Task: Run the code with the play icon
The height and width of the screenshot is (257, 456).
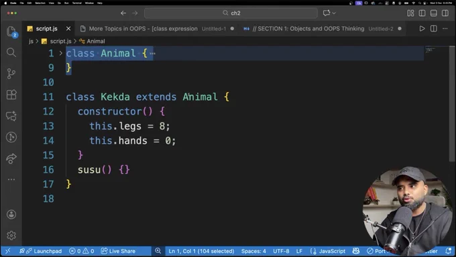Action: coord(422,29)
